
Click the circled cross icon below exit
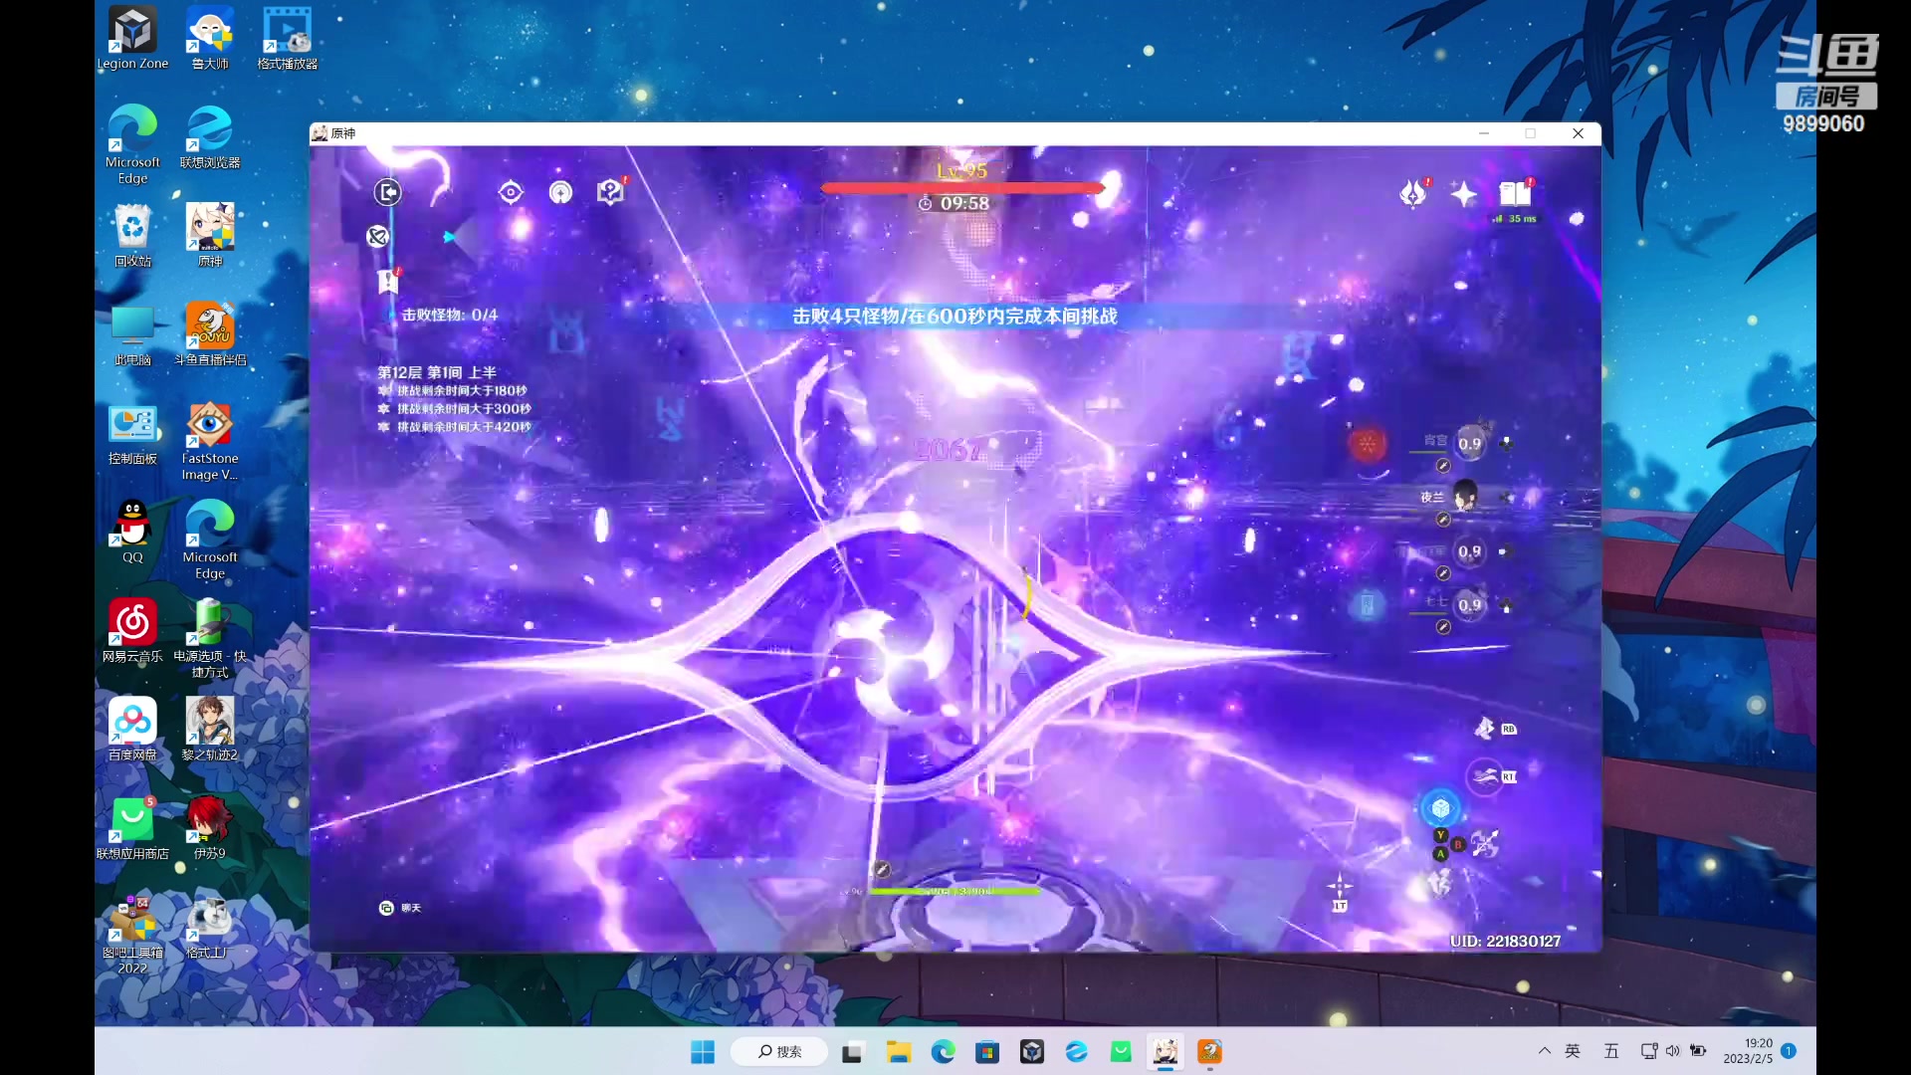pyautogui.click(x=377, y=236)
